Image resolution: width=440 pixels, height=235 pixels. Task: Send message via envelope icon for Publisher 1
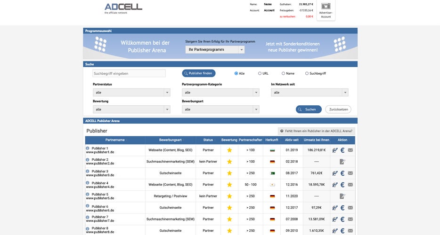point(350,150)
